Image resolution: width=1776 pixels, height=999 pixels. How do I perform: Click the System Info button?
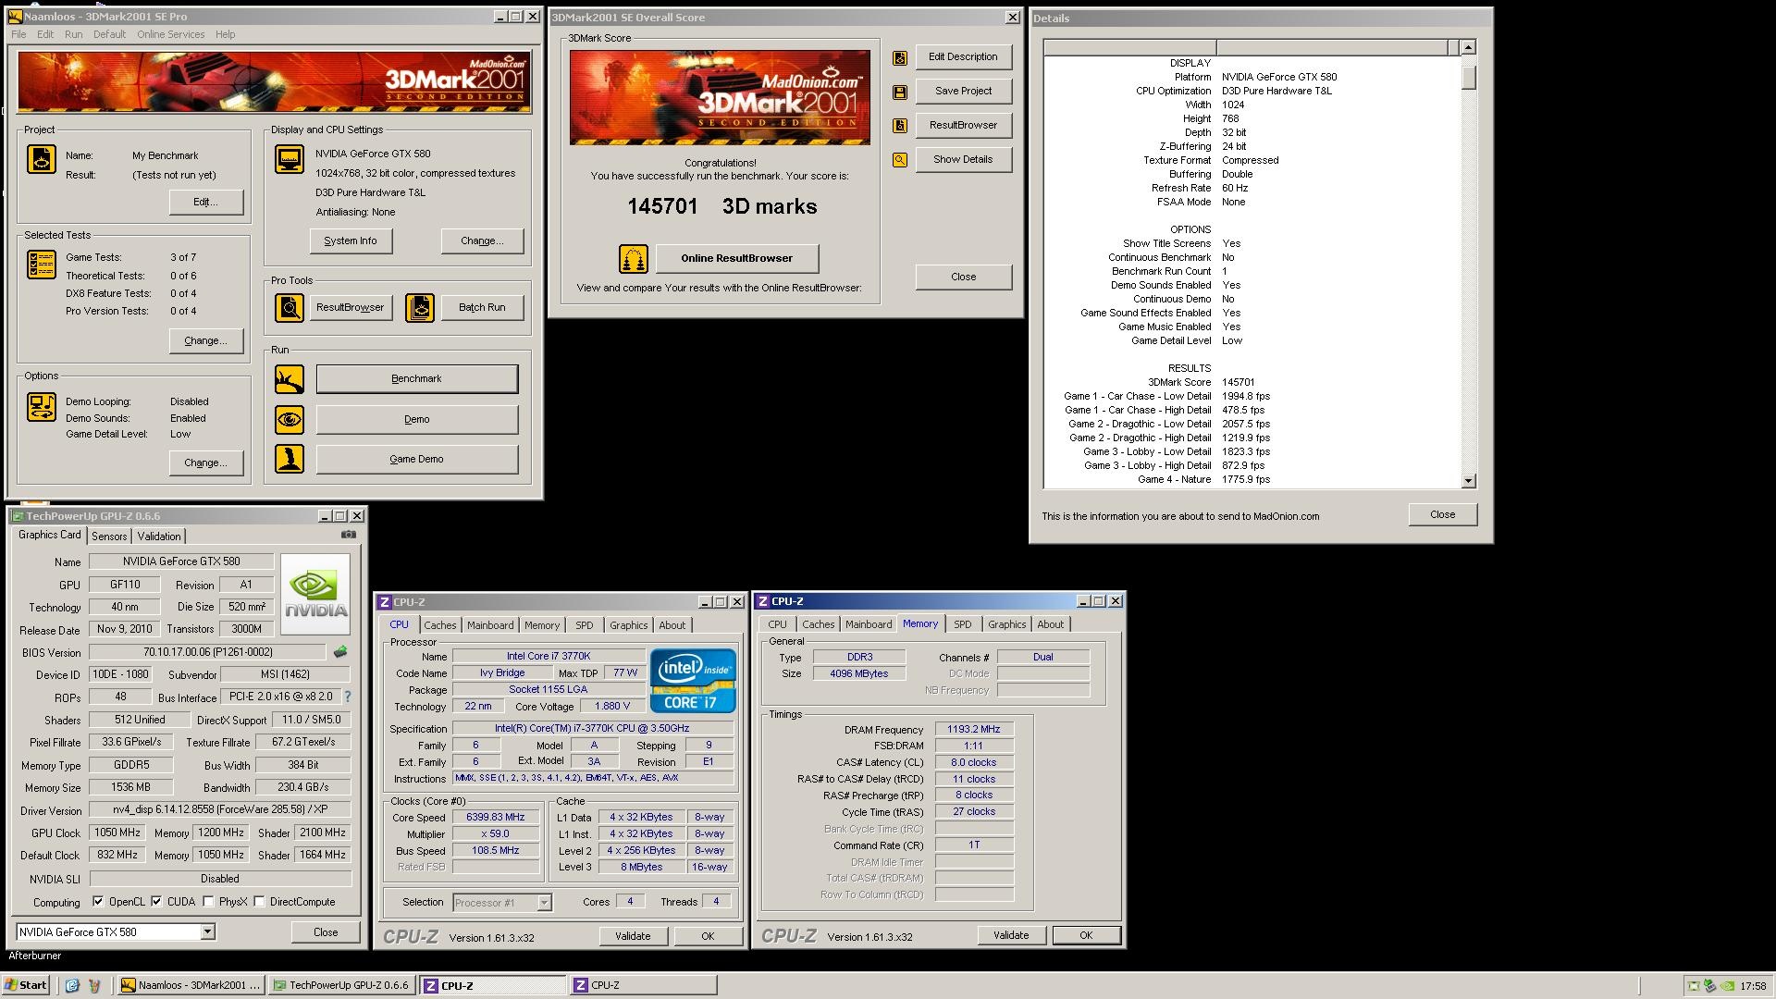[351, 241]
